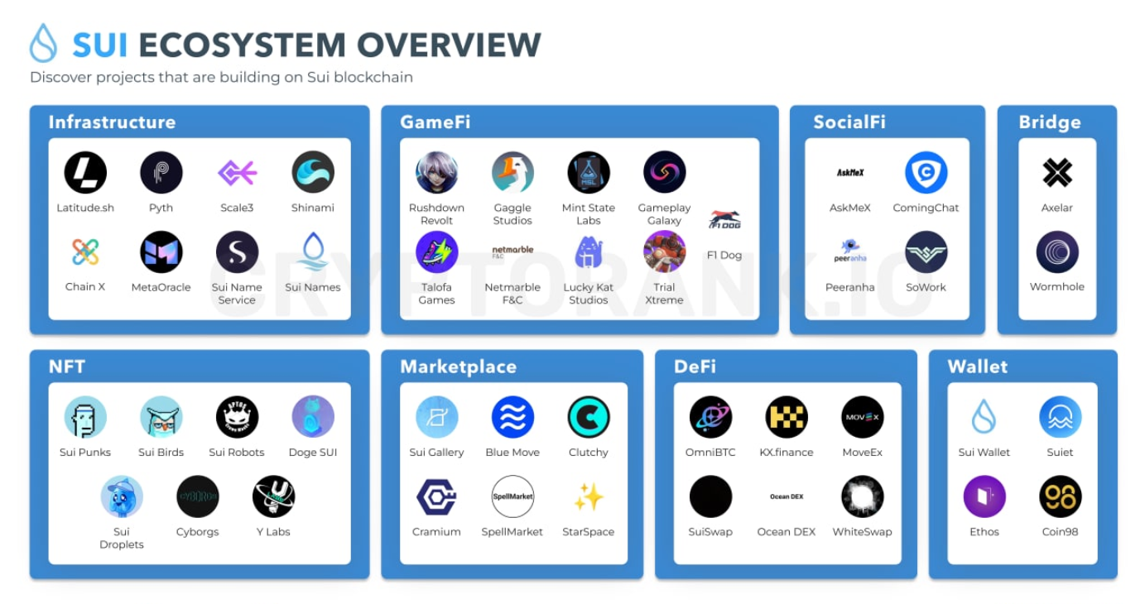Select the Trial Xtreme icon
This screenshot has width=1145, height=604.
pos(664,252)
